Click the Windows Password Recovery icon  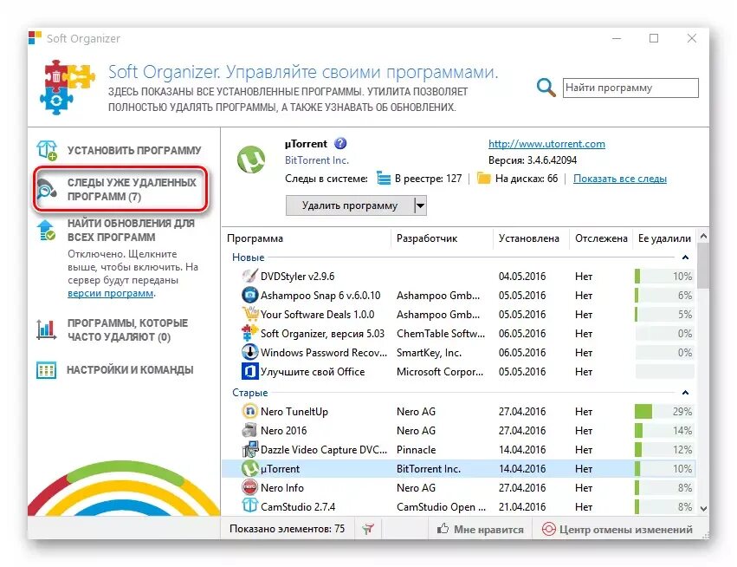[249, 353]
